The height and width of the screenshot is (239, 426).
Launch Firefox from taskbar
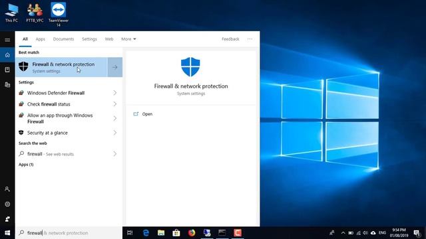[x=192, y=233]
